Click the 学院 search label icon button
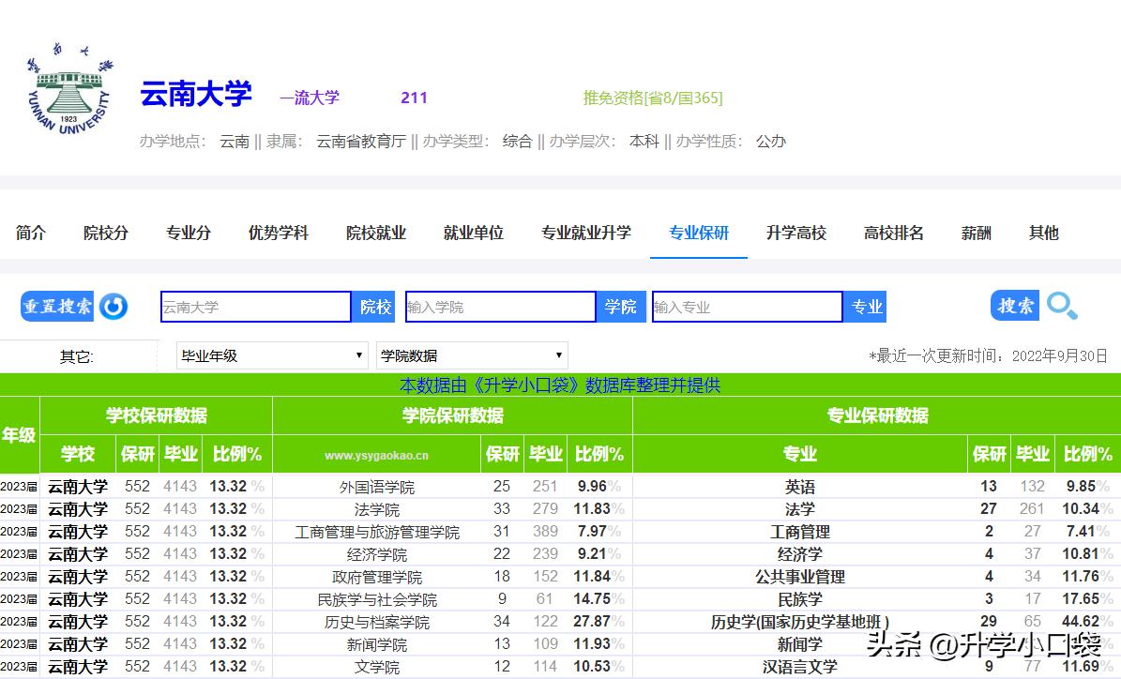 pos(620,307)
